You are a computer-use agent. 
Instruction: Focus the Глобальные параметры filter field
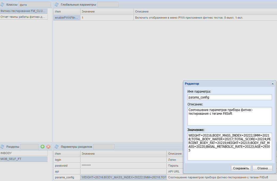coord(108,5)
